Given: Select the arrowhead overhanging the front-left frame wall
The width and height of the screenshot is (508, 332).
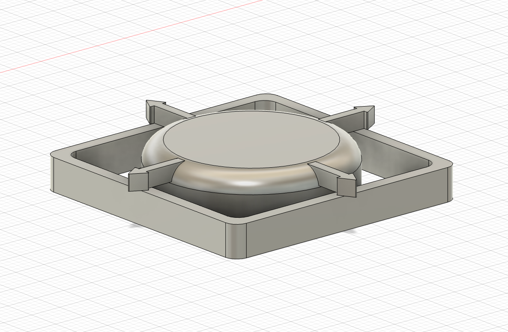Looking at the screenshot, I should (138, 179).
